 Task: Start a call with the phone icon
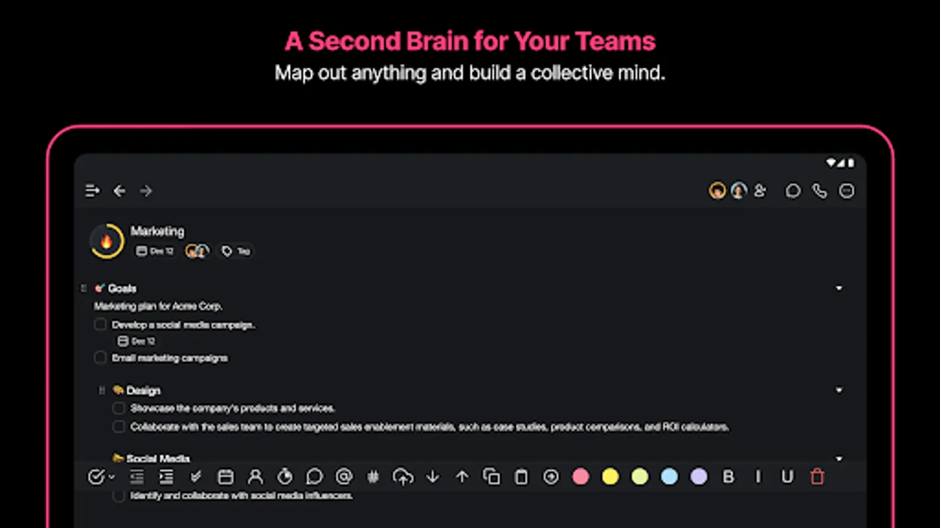[820, 191]
